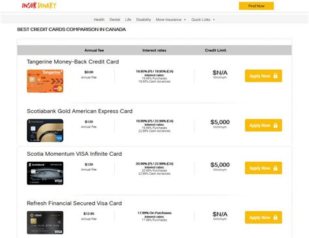The height and width of the screenshot is (238, 309).
Task: Click the Insurdinary logo
Action: click(x=39, y=5)
